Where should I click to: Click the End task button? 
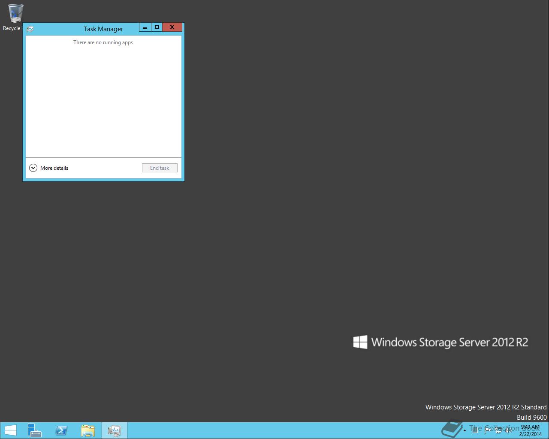pos(160,168)
